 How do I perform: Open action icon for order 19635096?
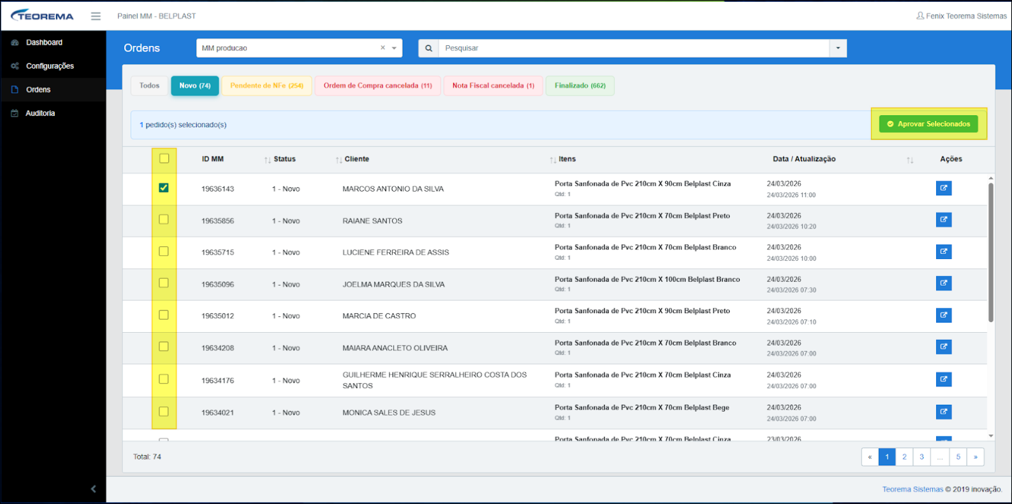943,283
